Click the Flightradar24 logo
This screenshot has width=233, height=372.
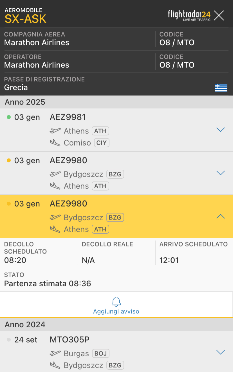point(189,15)
